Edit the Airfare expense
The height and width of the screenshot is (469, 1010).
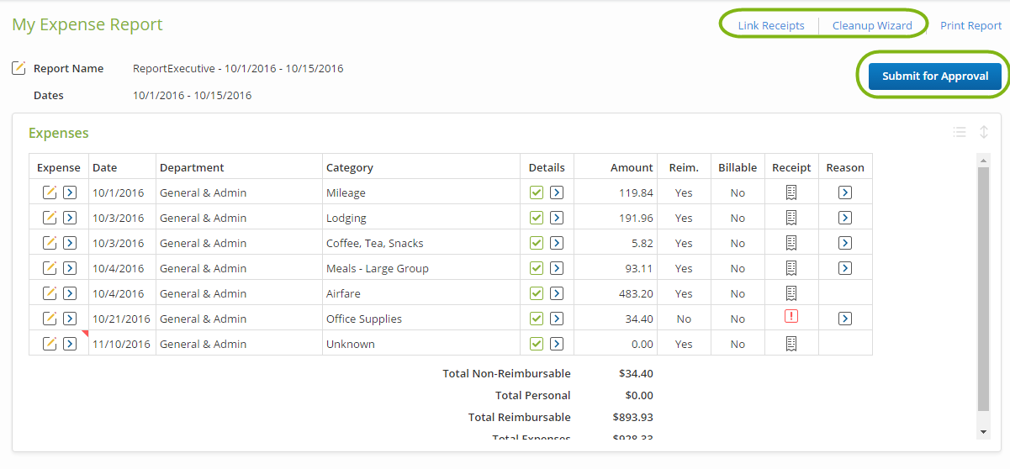pos(50,293)
